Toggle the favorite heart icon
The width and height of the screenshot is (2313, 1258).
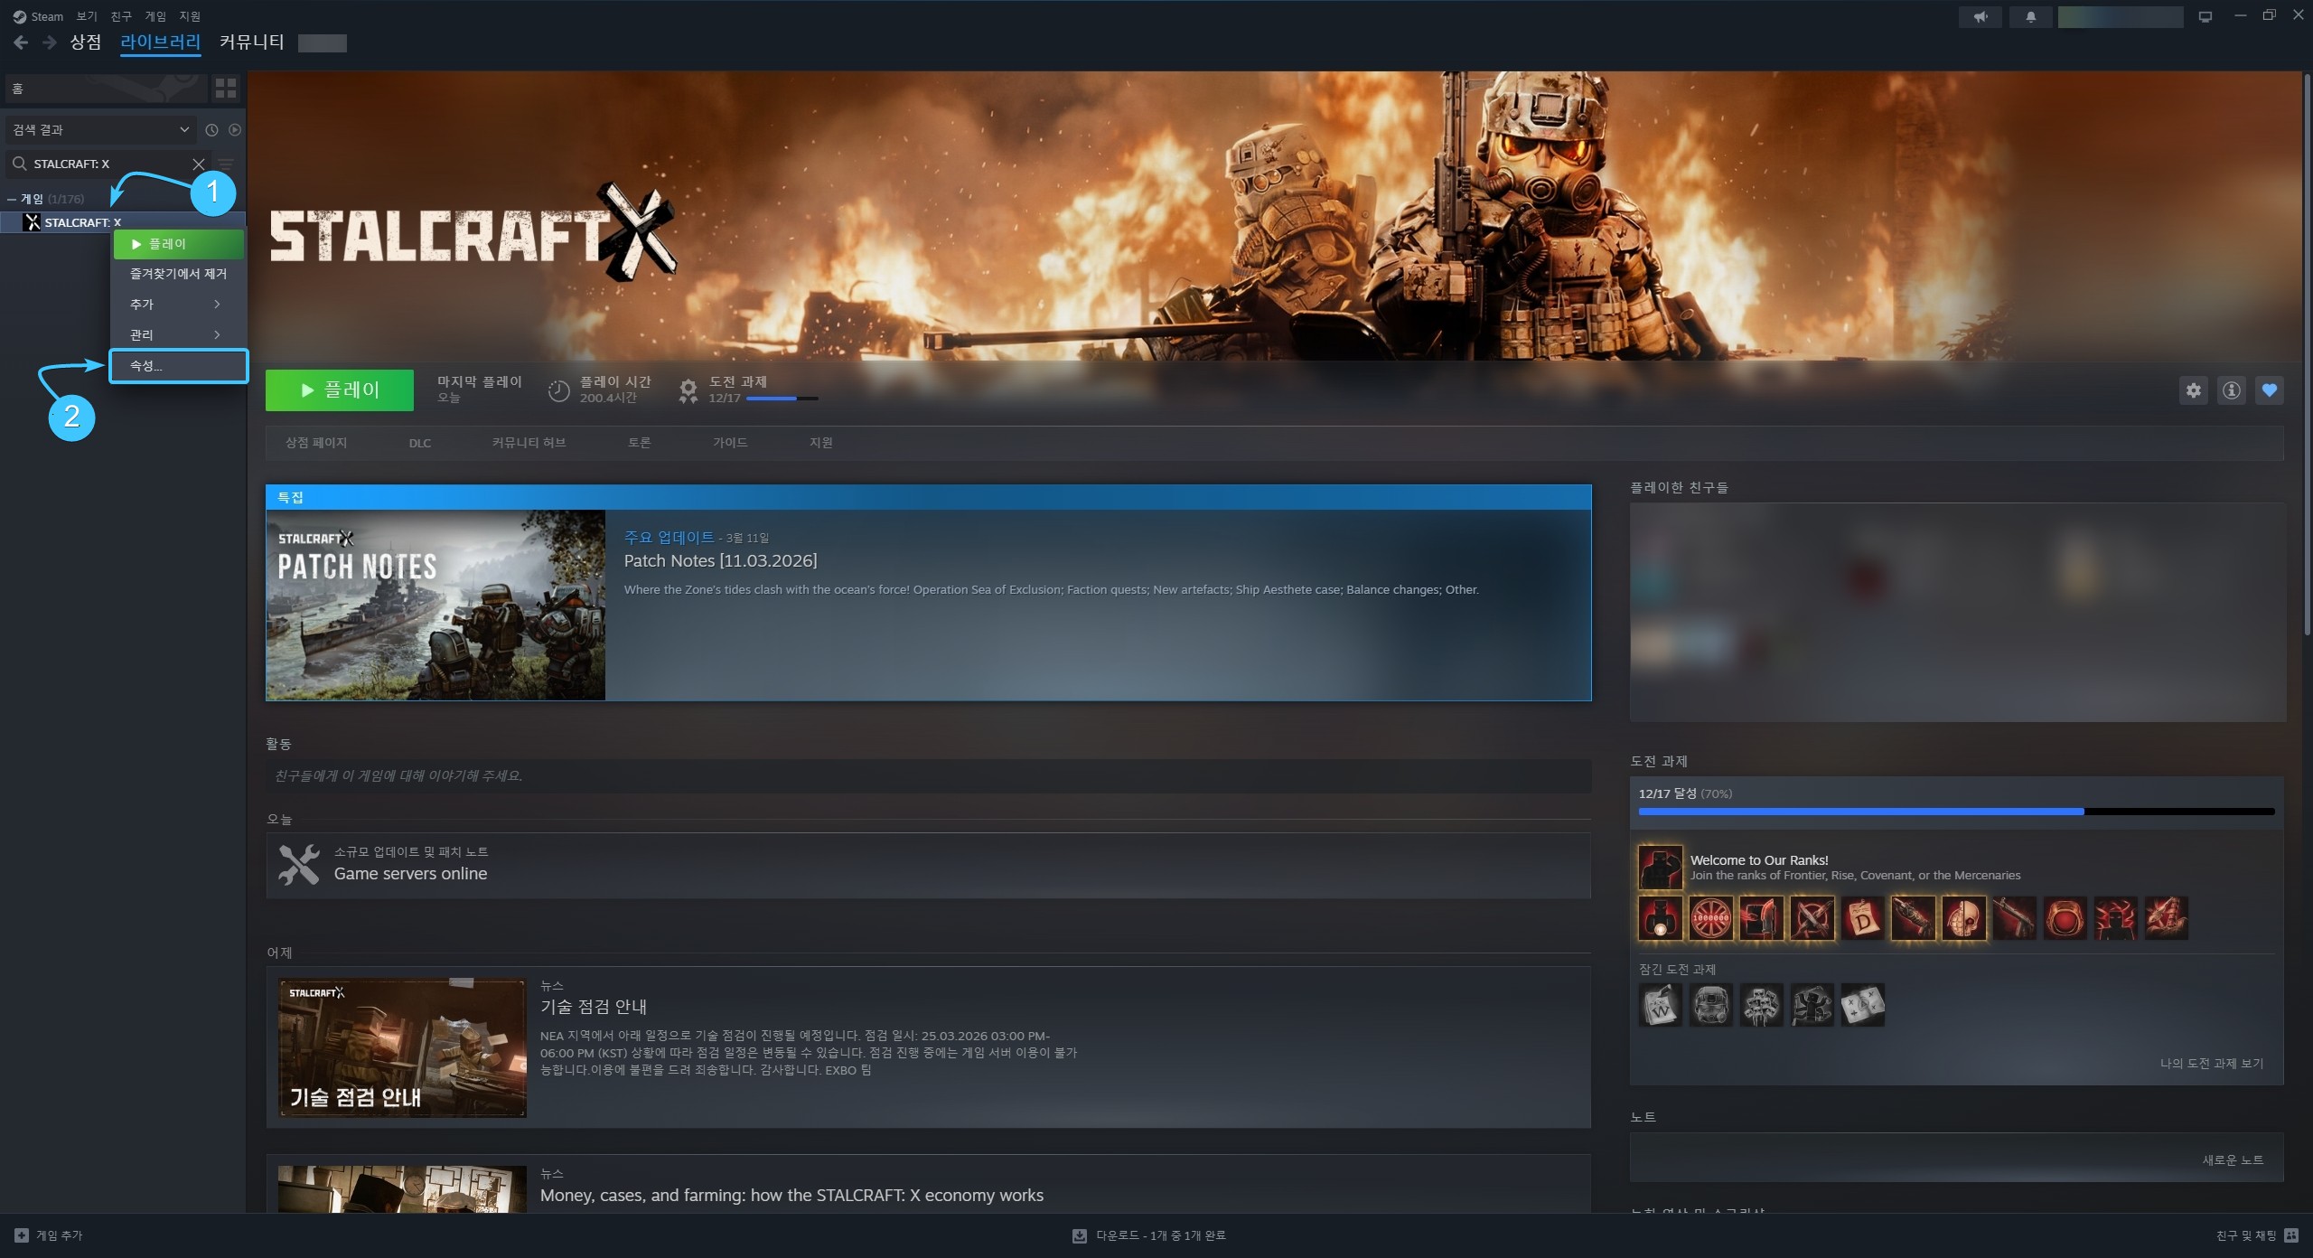(2270, 390)
